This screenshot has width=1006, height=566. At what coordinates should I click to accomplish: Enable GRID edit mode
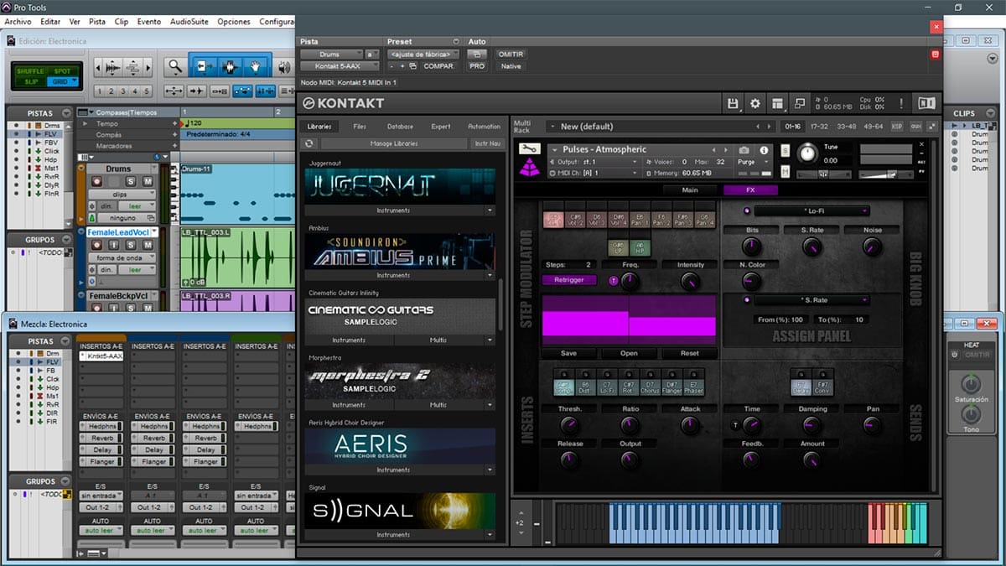pos(62,81)
